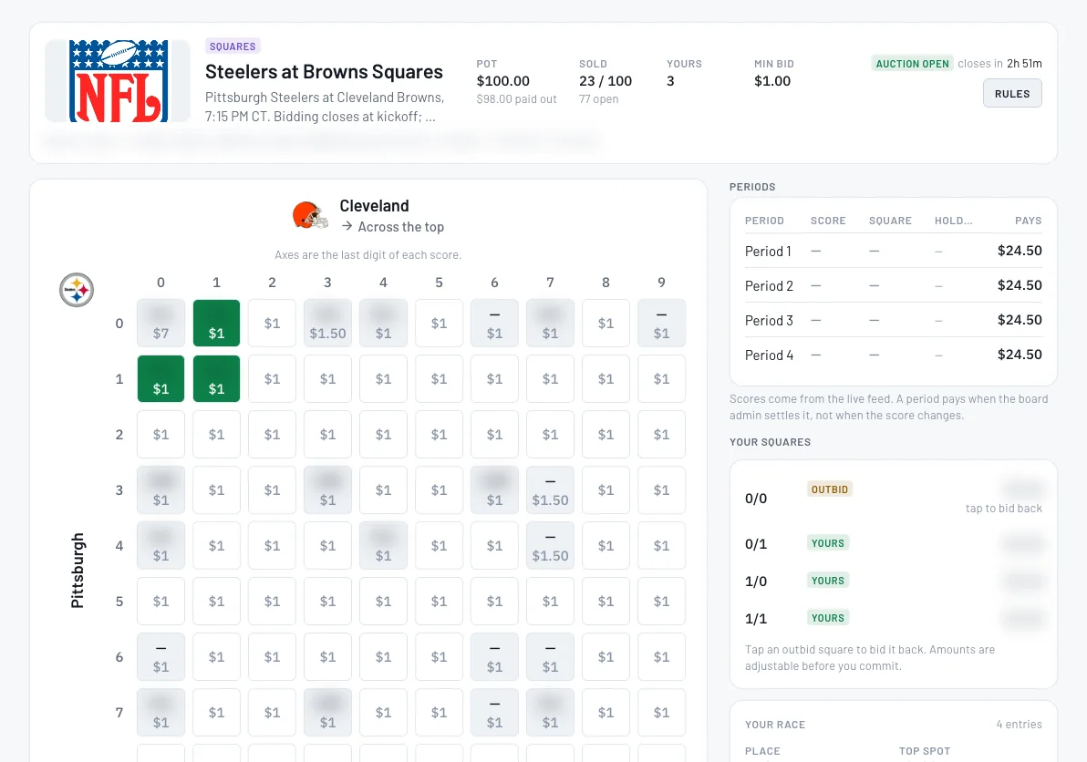Click the Pittsburgh Steelers logo icon
Screen dimensions: 1087x762
click(x=77, y=290)
